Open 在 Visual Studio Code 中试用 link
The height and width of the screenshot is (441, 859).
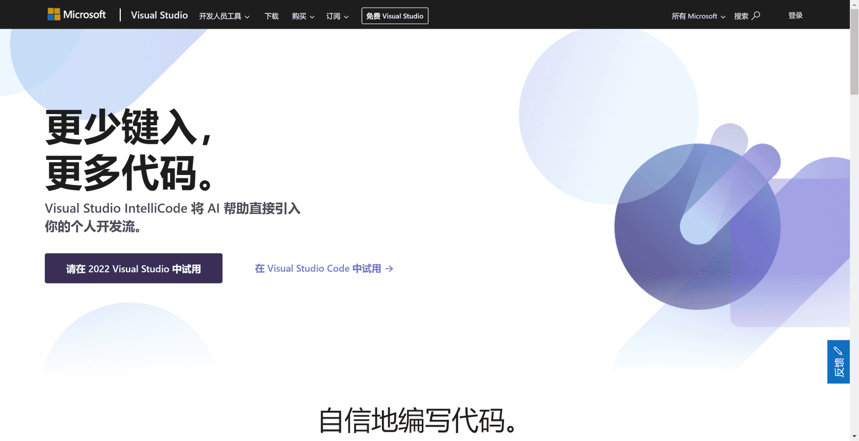(324, 269)
